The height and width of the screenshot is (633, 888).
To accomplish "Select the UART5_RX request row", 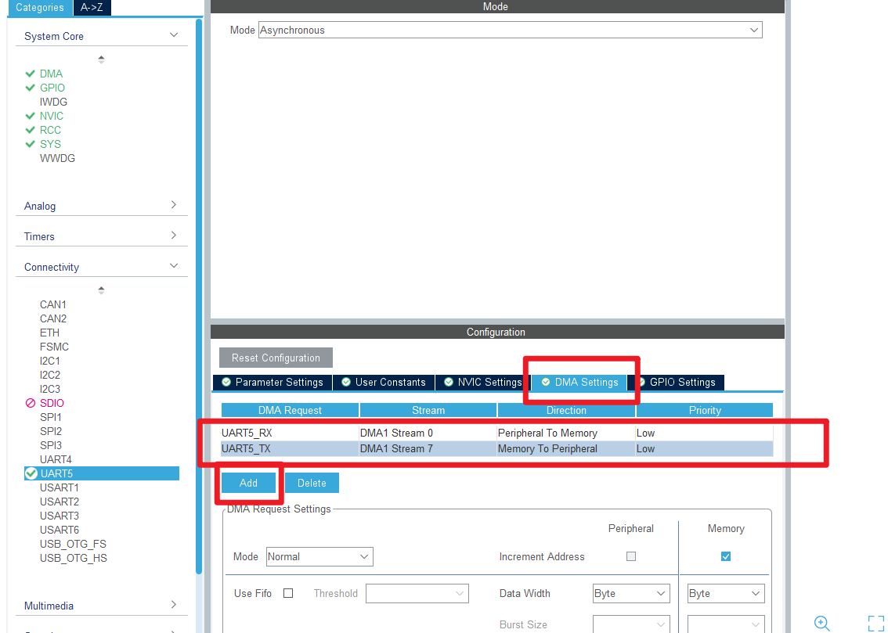I will coord(496,433).
